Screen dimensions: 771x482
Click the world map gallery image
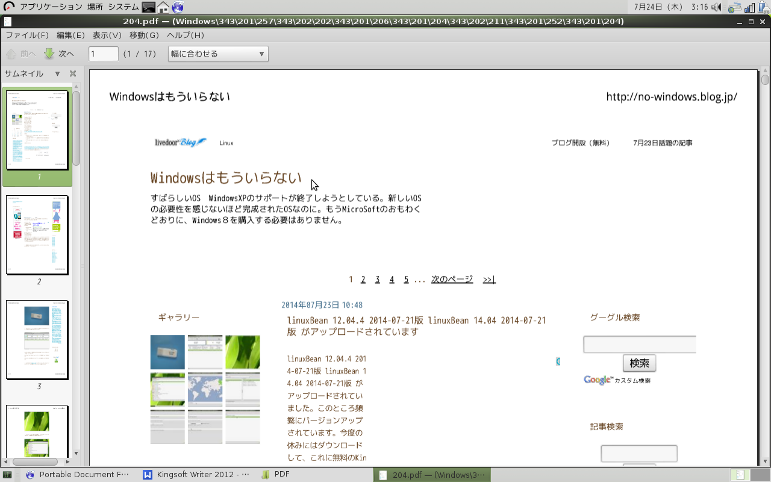(x=205, y=389)
